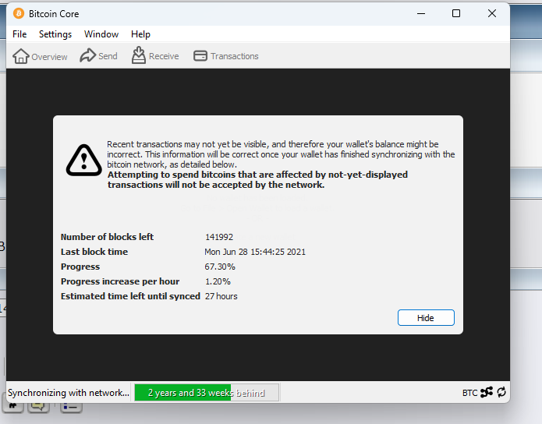The height and width of the screenshot is (424, 542).
Task: Click the Bitcoin Core logo in title bar
Action: [19, 13]
